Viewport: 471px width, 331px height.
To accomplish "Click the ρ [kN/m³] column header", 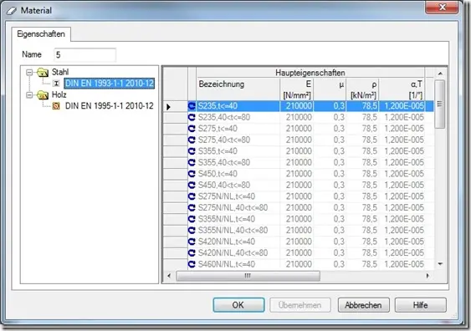I will tap(362, 89).
